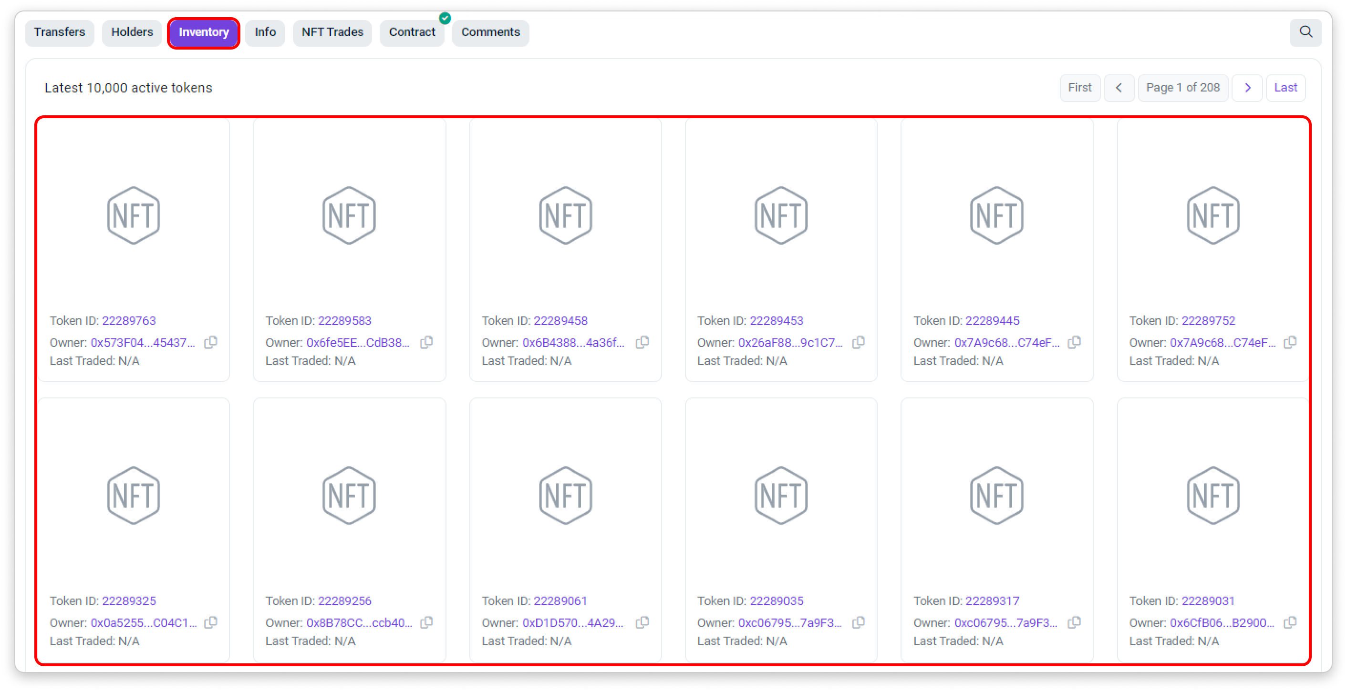Copy owner address of token 22289583
This screenshot has width=1347, height=691.
[427, 343]
